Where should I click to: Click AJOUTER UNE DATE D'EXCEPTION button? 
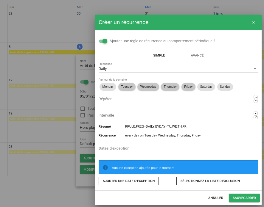click(x=129, y=181)
